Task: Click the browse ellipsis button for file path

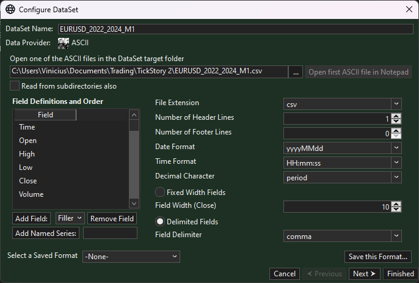Action: (296, 72)
